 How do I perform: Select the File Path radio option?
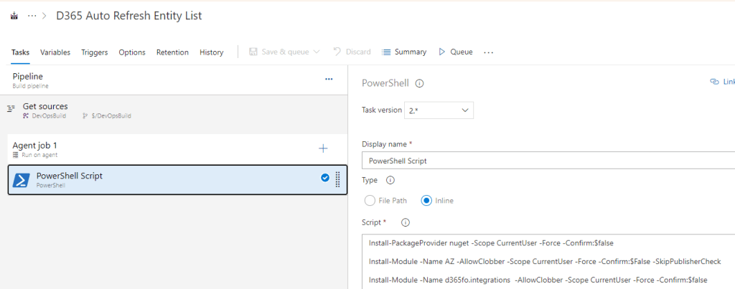(x=370, y=201)
